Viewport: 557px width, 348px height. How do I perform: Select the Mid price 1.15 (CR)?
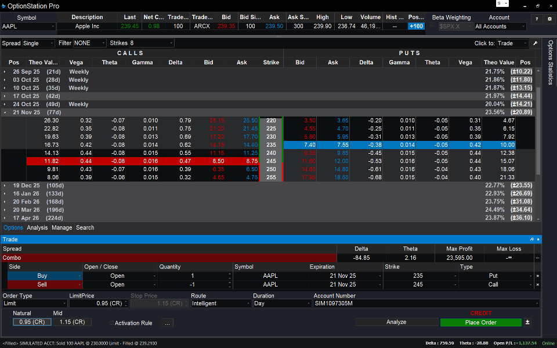pyautogui.click(x=73, y=322)
